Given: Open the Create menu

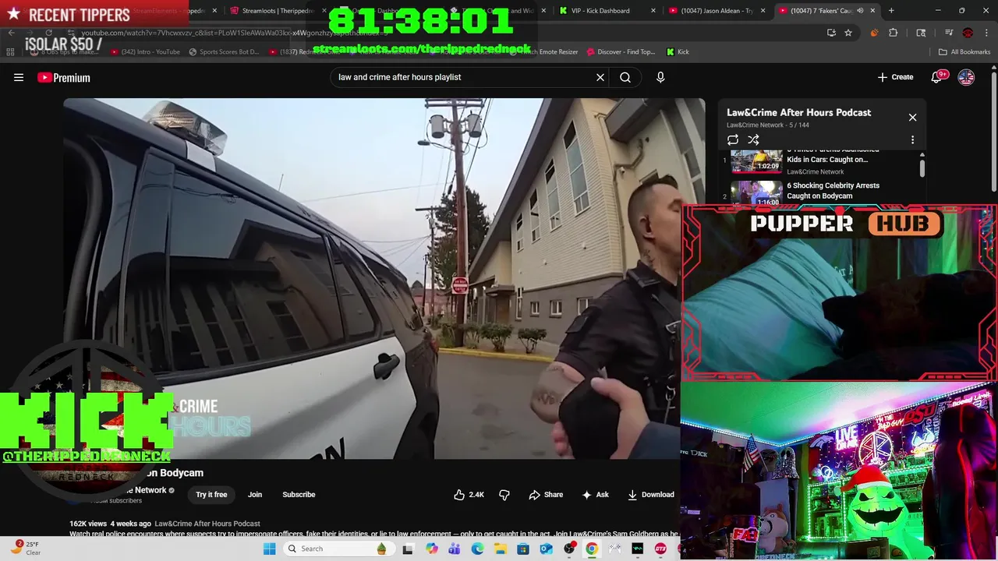Looking at the screenshot, I should [895, 77].
